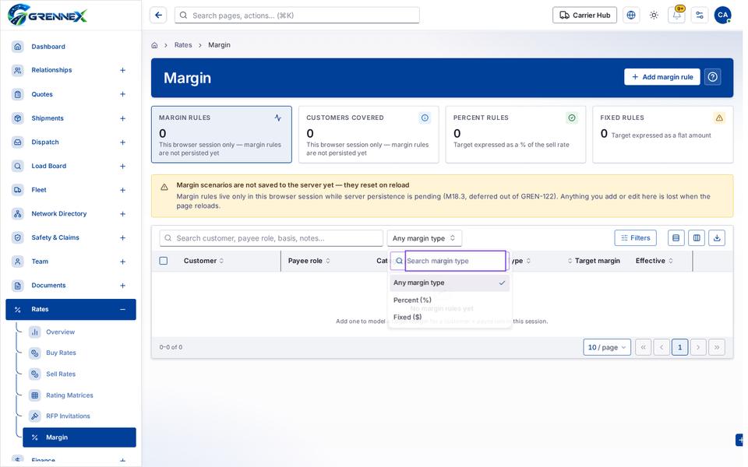Open Rating Matrices in the sidebar
Image resolution: width=748 pixels, height=467 pixels.
(69, 395)
